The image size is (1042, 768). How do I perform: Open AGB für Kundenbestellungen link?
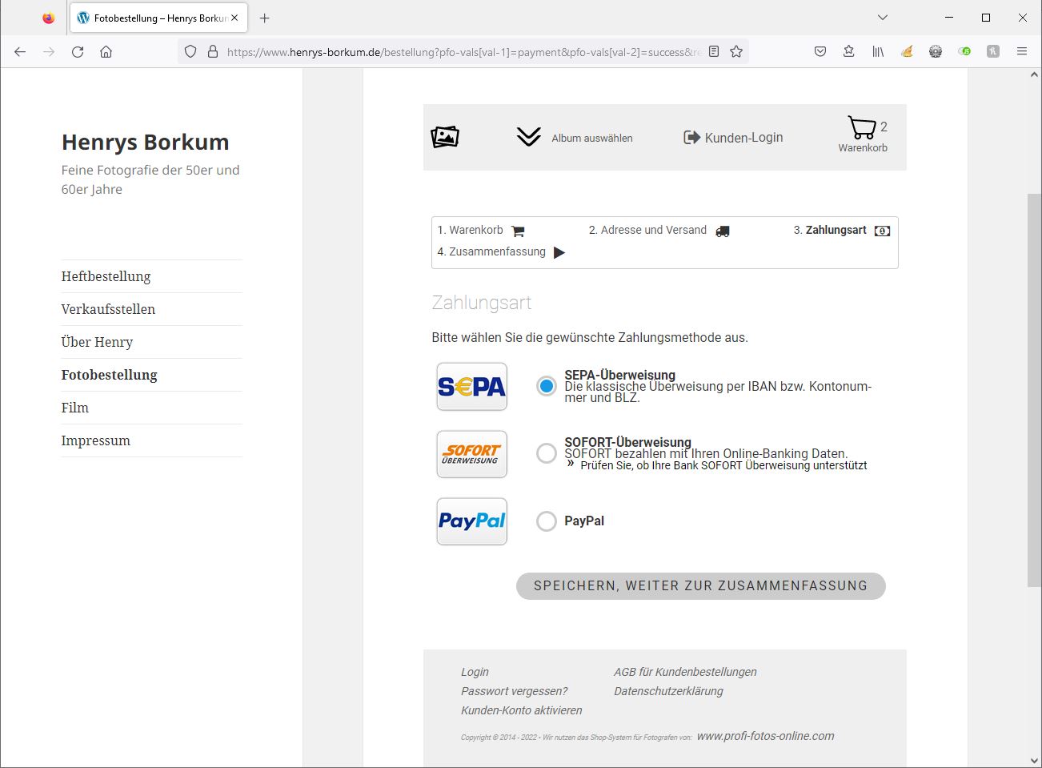click(x=685, y=672)
